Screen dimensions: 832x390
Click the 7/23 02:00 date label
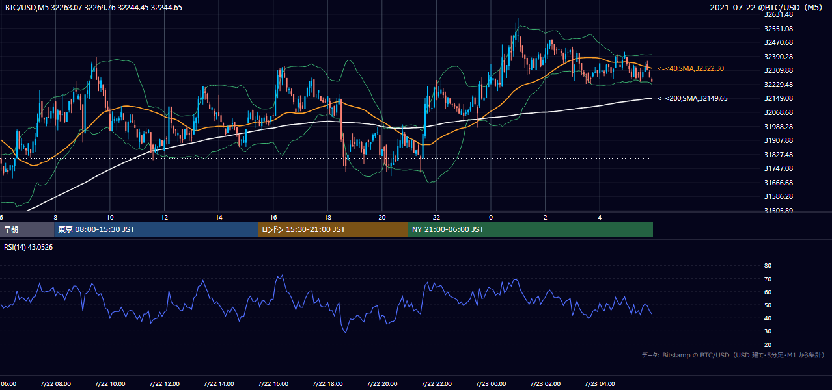546,384
